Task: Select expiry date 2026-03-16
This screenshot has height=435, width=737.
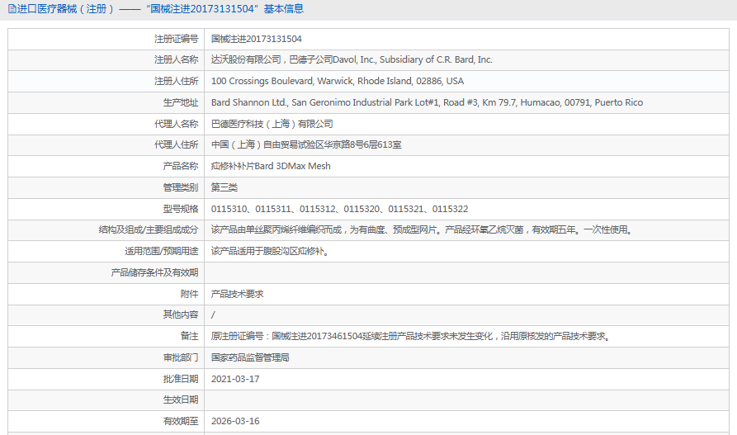Action: coord(235,421)
